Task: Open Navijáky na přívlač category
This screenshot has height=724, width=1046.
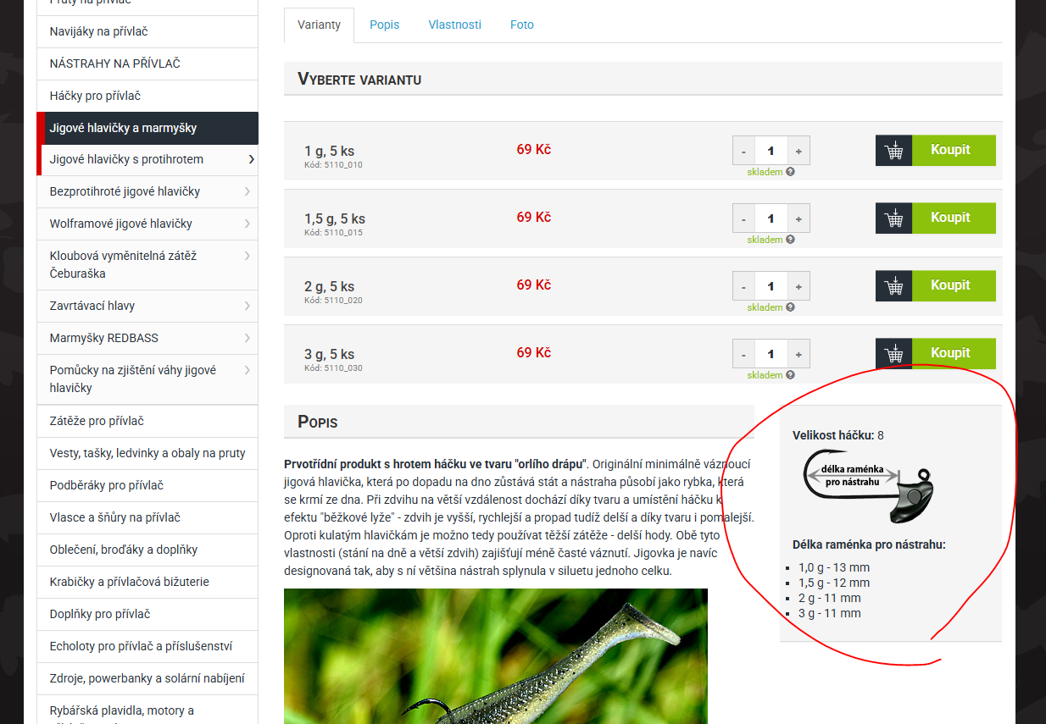Action: (x=147, y=31)
